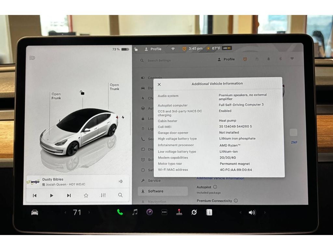The width and height of the screenshot is (333, 250).
Task: Toggle the lock icon in the status bar
Action: (136, 49)
